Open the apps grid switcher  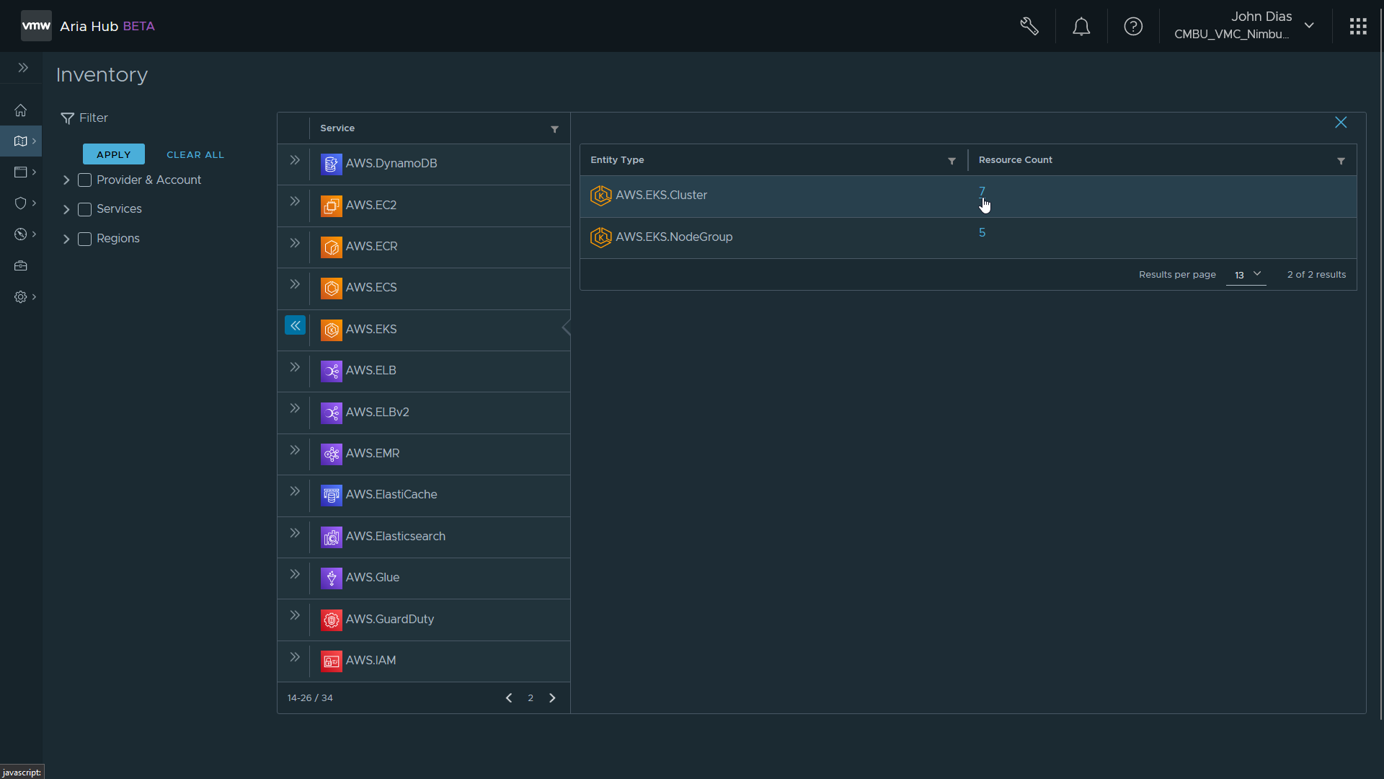coord(1358,27)
